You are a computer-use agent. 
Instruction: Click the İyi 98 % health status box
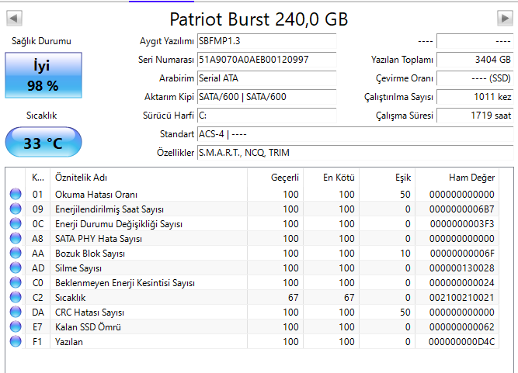[x=43, y=75]
